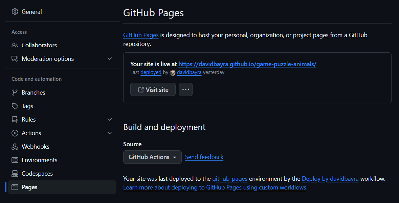
Task: Click the Pages browser icon
Action: (15, 187)
